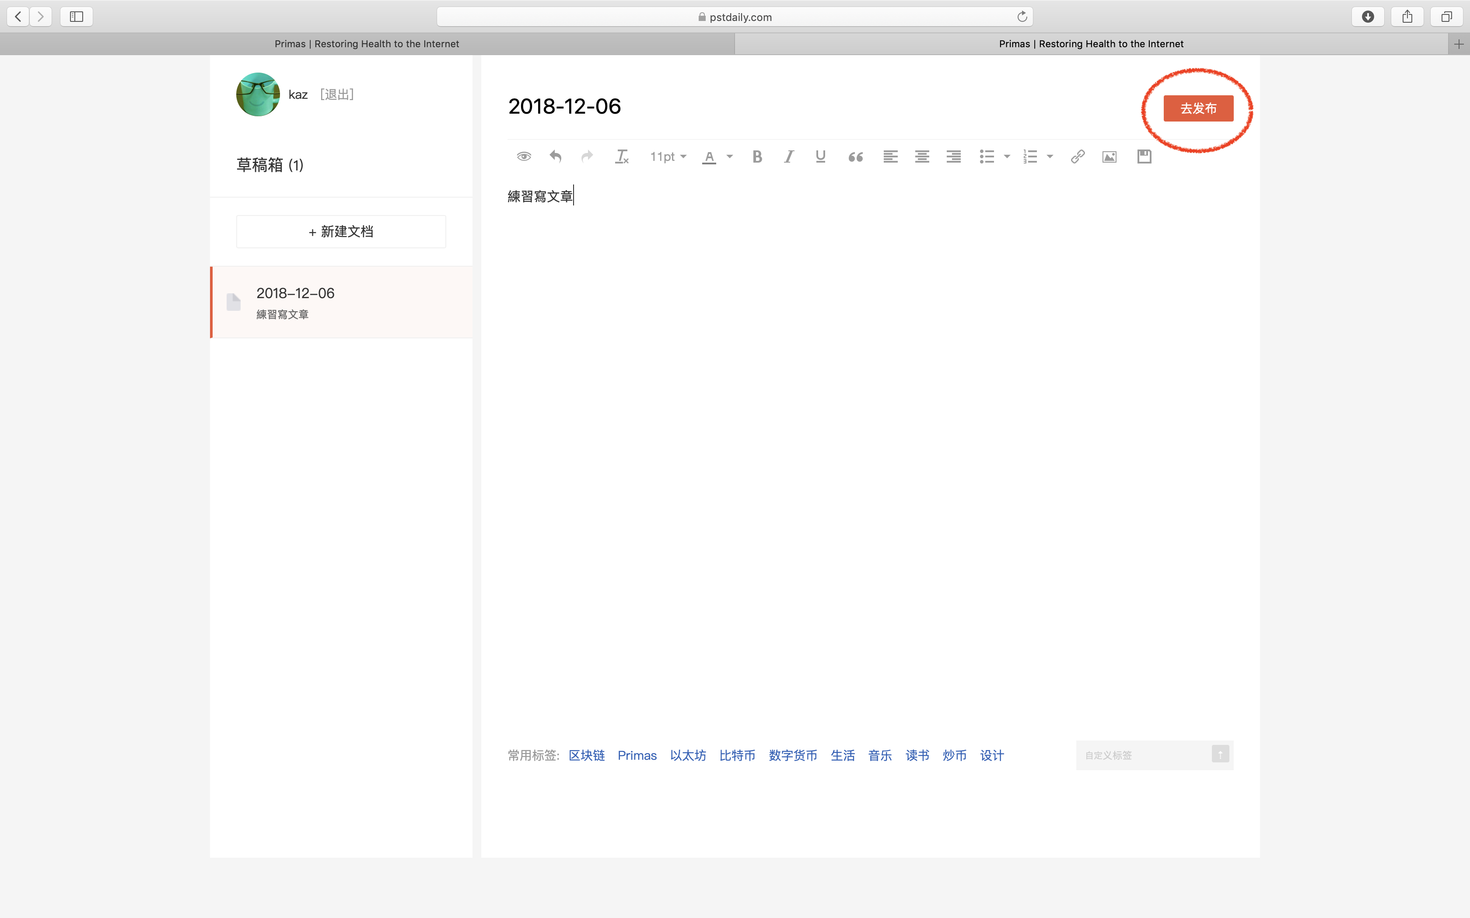Expand the text color dropdown arrow

tap(730, 156)
